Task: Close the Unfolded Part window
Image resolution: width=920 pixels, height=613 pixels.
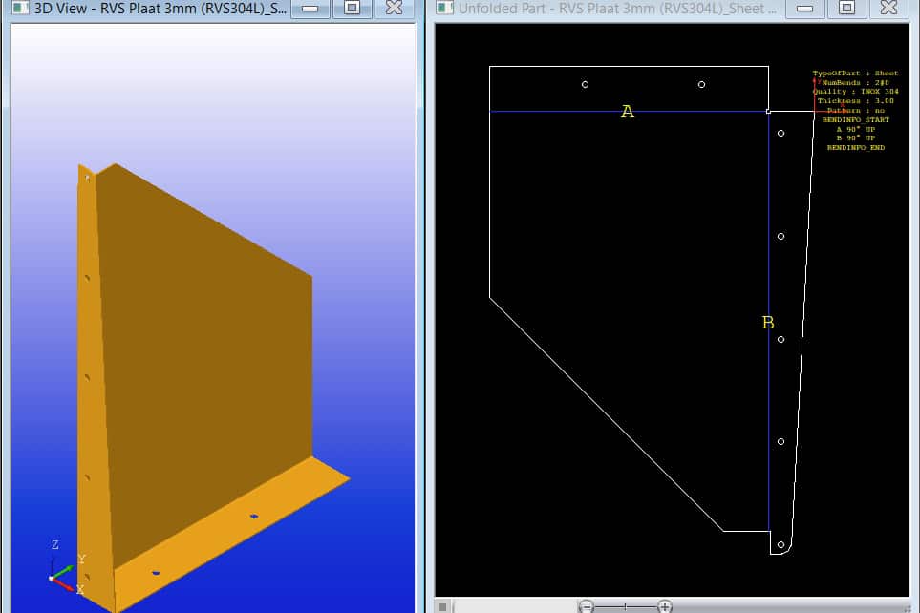Action: click(x=888, y=9)
